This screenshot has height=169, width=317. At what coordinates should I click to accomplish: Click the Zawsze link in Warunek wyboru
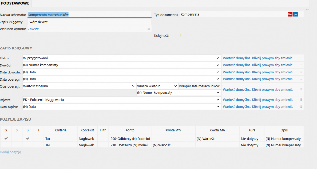[x=33, y=29]
